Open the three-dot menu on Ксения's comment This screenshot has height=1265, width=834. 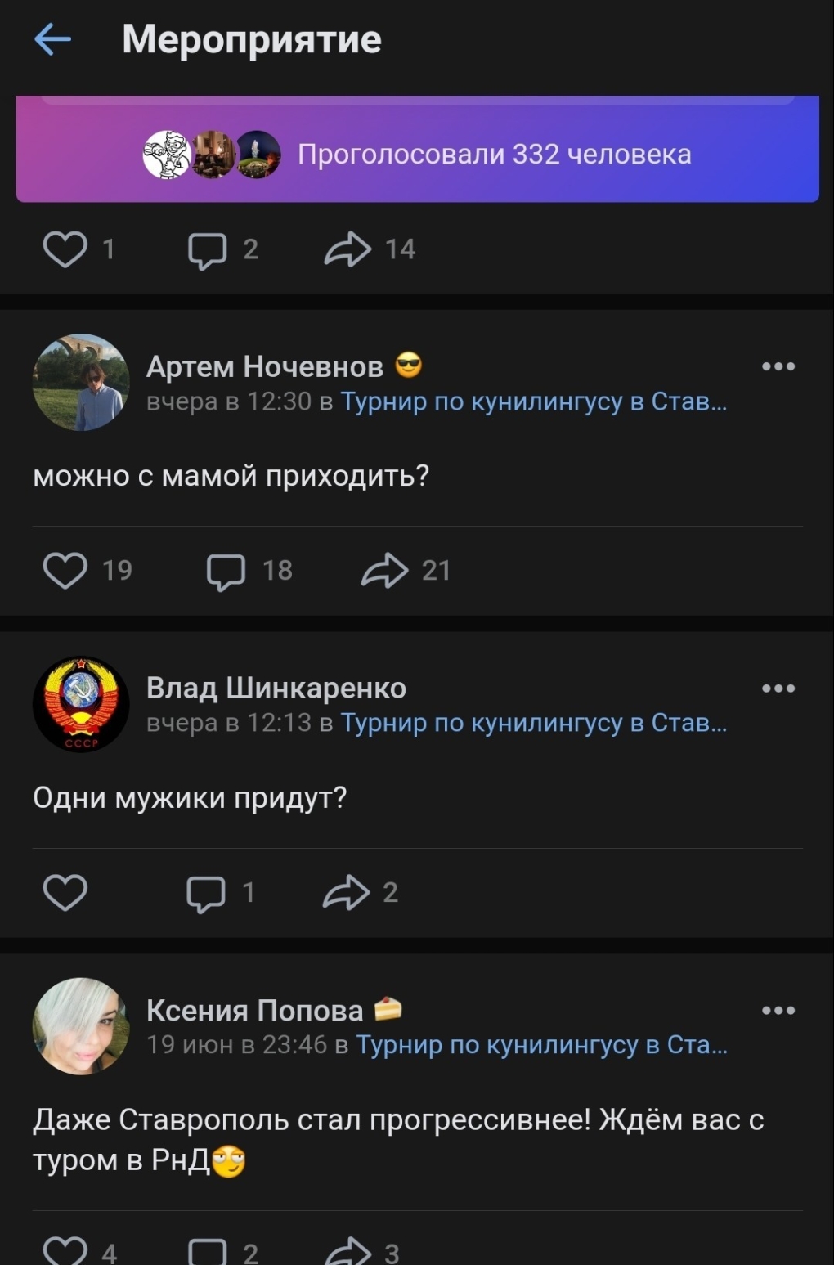click(x=778, y=1009)
